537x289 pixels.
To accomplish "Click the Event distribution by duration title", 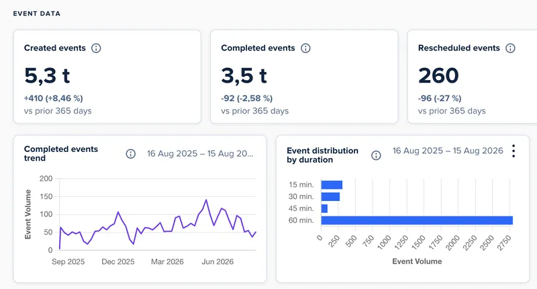I will point(323,155).
